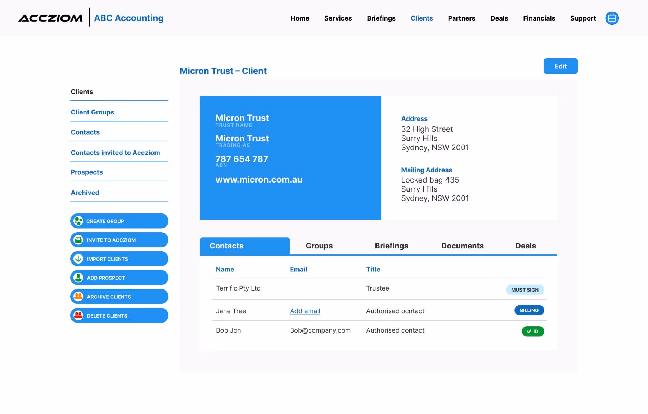
Task: Switch to the Deals tab in client panel
Action: (x=526, y=246)
